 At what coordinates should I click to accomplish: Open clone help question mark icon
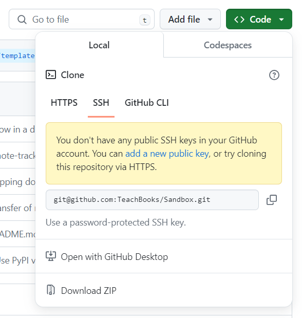coord(274,75)
